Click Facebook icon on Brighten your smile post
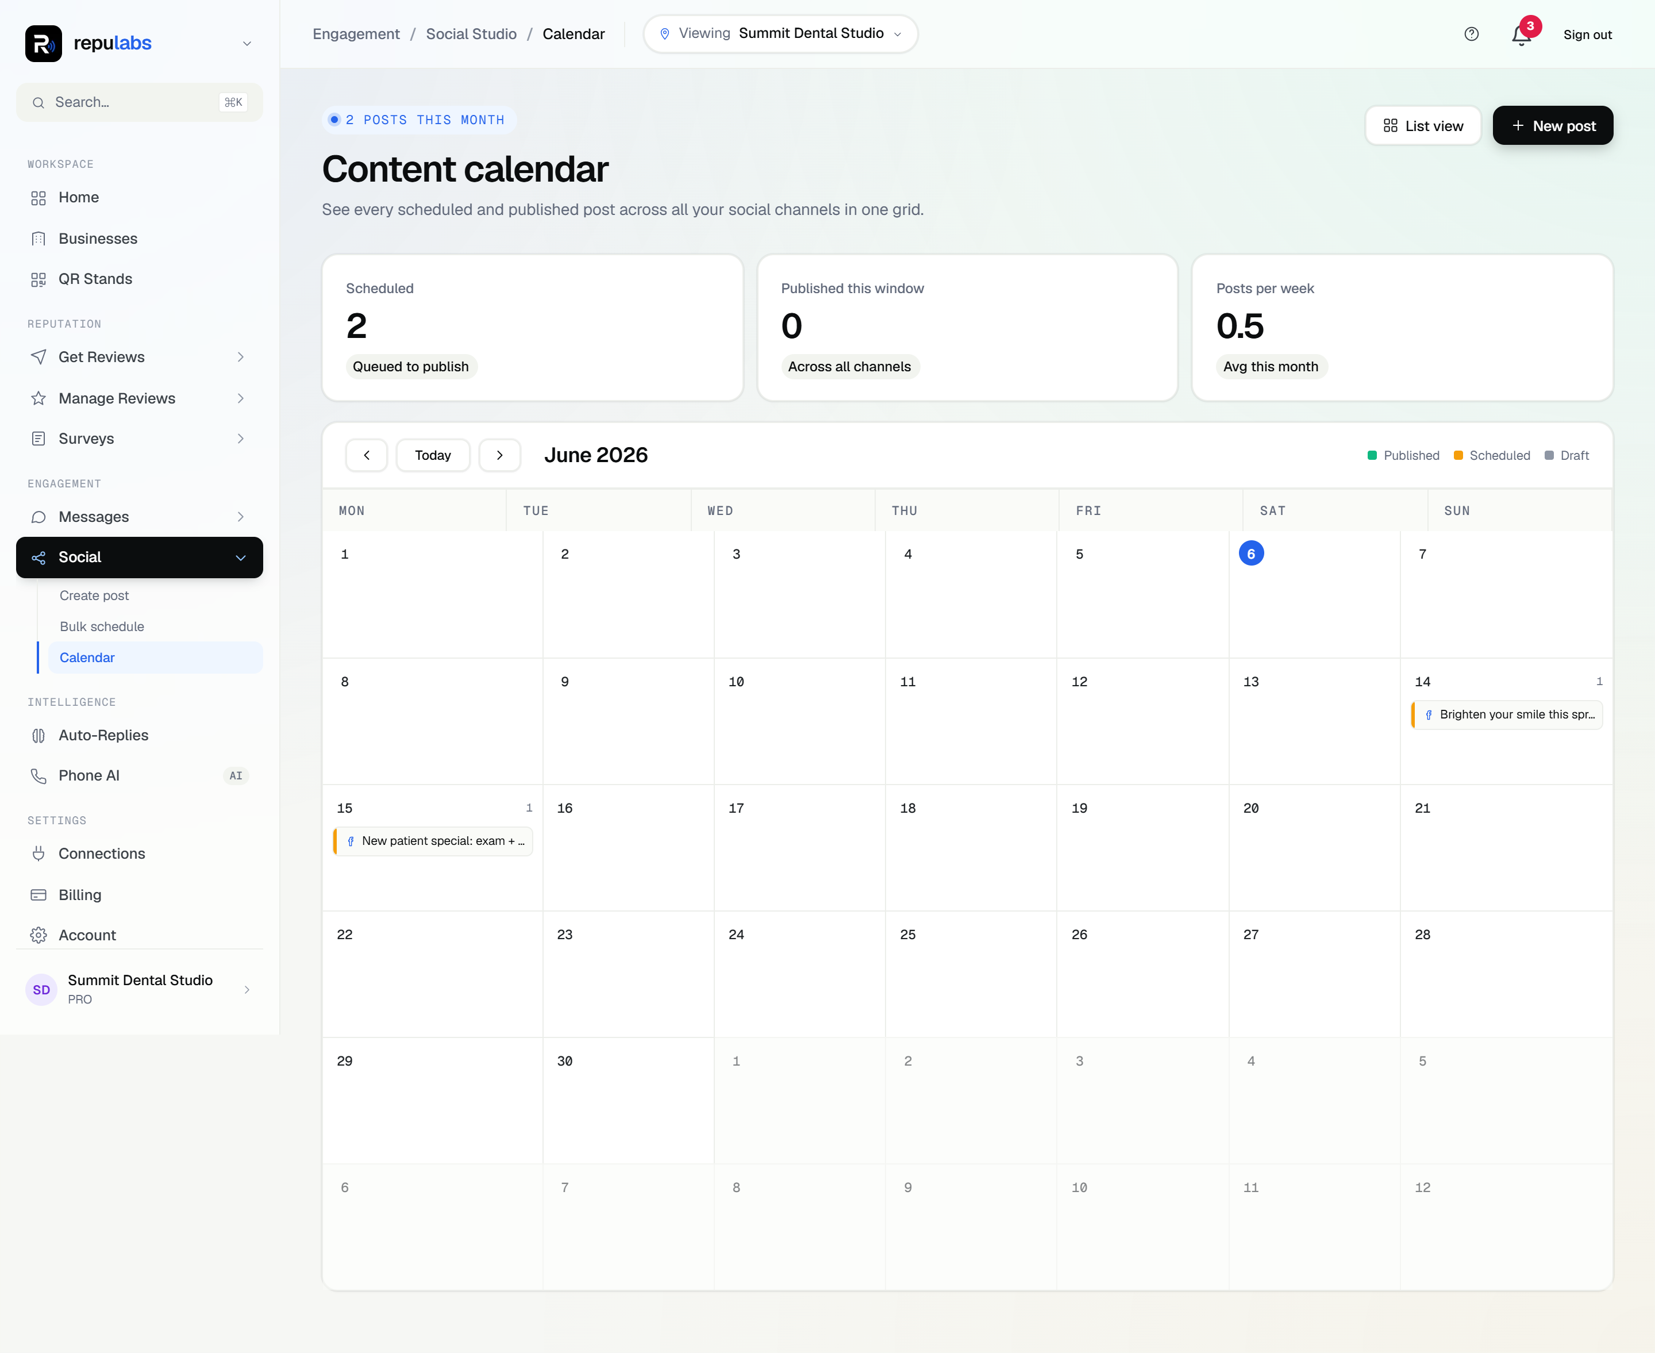Screen dimensions: 1655x1353 (x=1428, y=714)
